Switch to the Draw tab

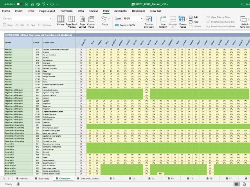click(x=31, y=11)
